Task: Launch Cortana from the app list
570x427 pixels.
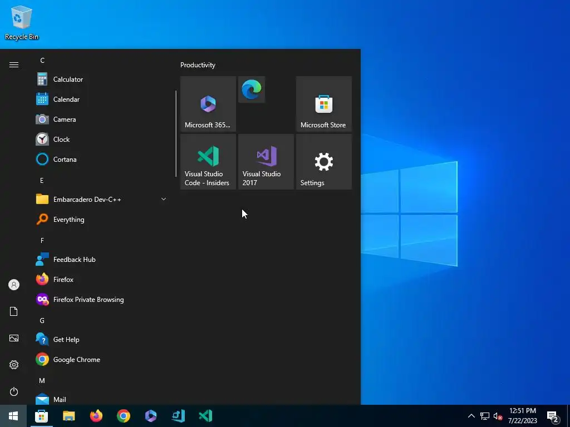Action: click(x=102, y=159)
